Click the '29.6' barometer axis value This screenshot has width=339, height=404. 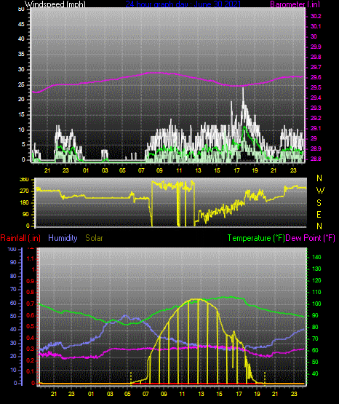(316, 78)
